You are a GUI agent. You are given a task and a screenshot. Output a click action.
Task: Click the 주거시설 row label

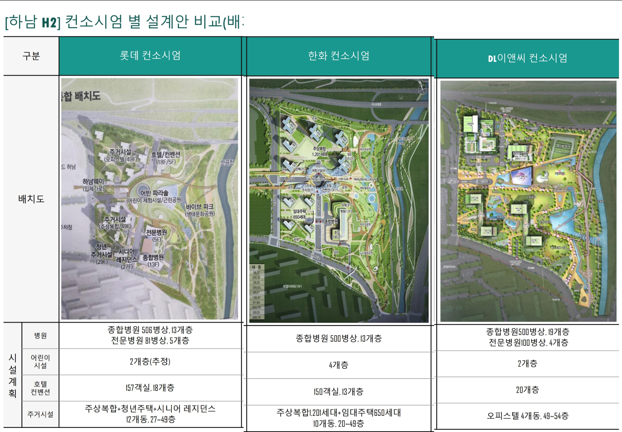40,414
